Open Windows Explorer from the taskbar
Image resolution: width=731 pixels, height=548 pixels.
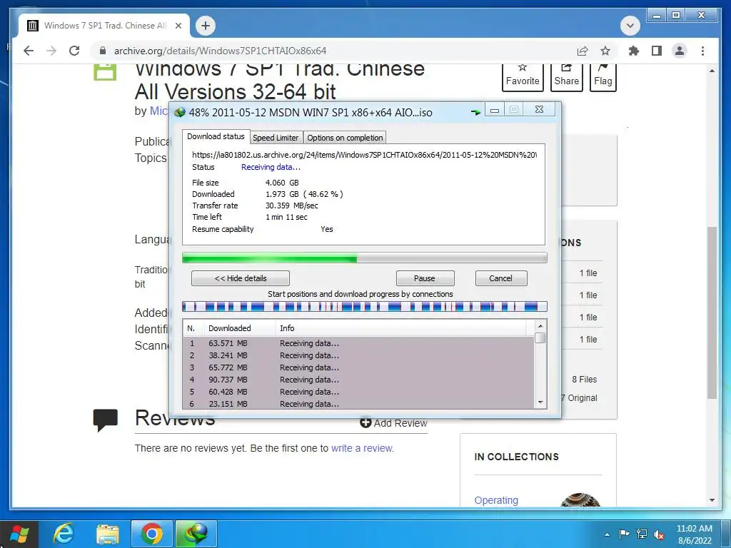point(108,534)
